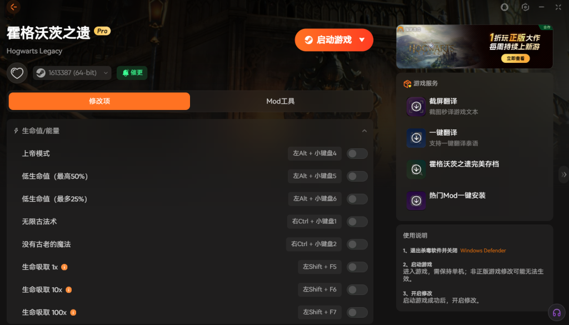Expand the 启动游戏 dropdown arrow
This screenshot has height=325, width=569.
362,40
